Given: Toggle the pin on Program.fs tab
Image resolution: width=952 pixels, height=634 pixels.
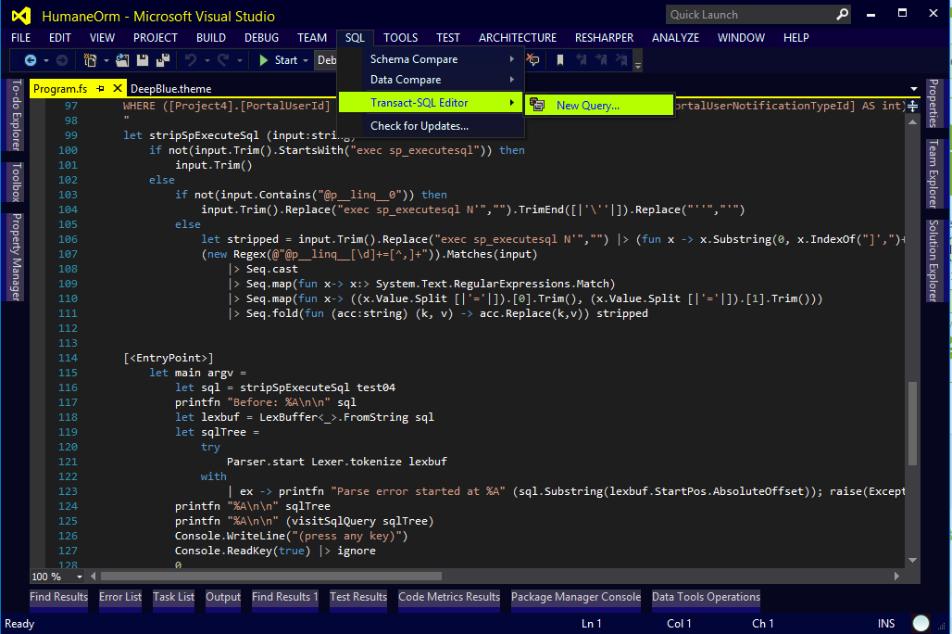Looking at the screenshot, I should 101,89.
